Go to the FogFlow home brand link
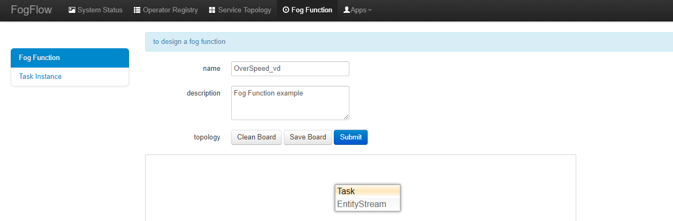Screen dimensions: 673x221 coord(31,10)
